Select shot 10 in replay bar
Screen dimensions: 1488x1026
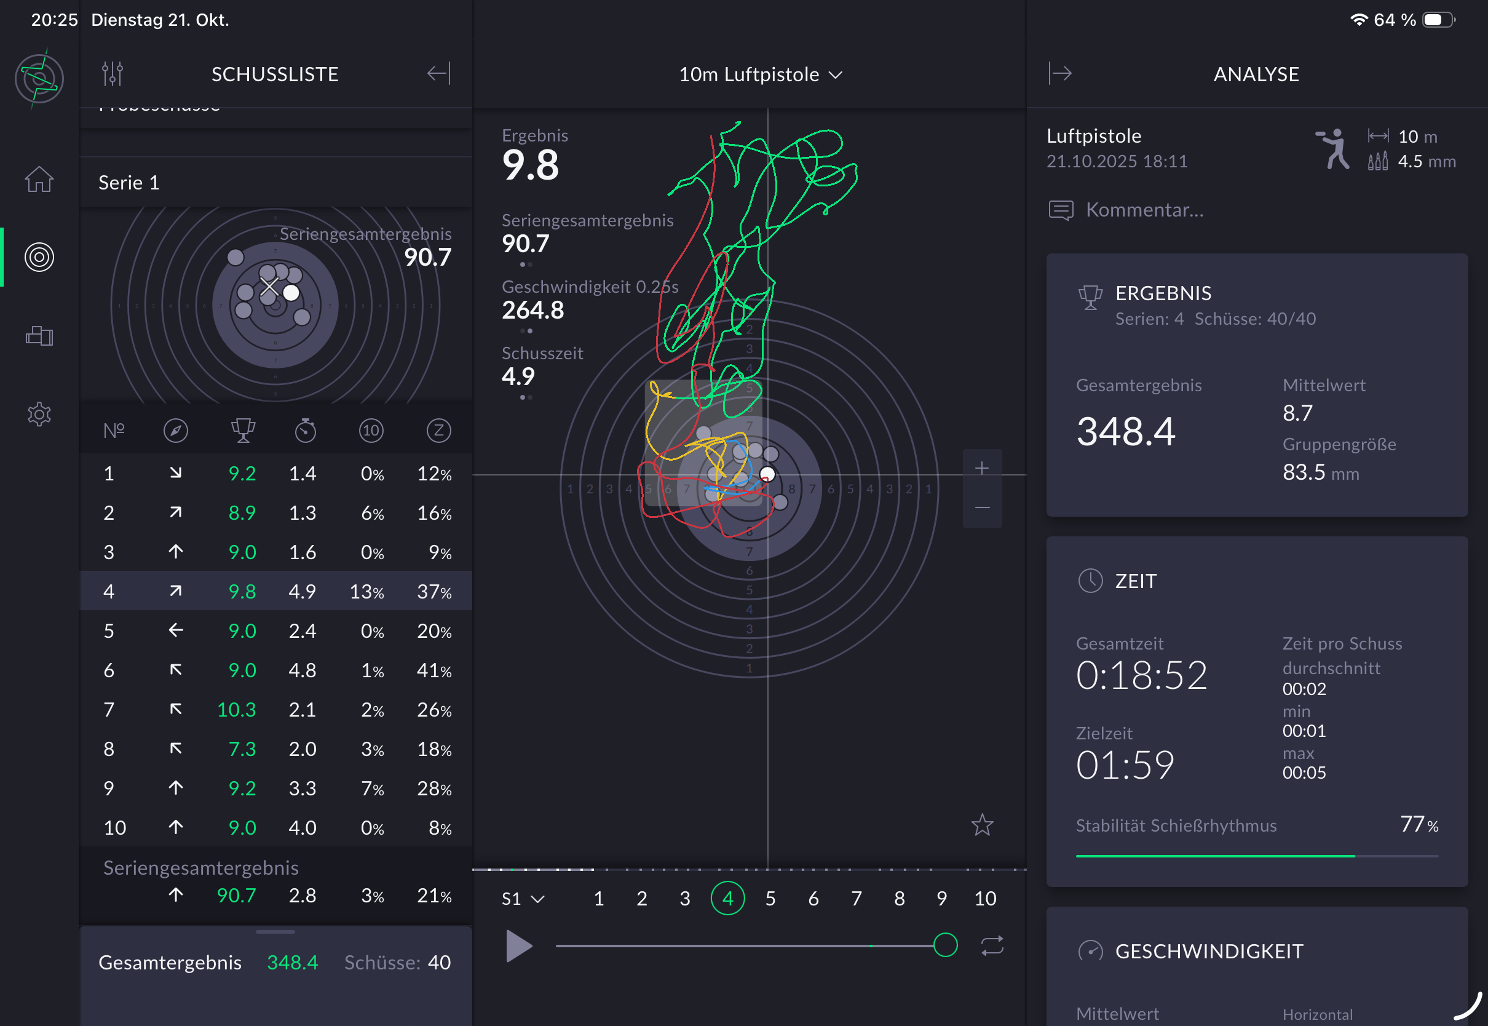click(x=985, y=898)
